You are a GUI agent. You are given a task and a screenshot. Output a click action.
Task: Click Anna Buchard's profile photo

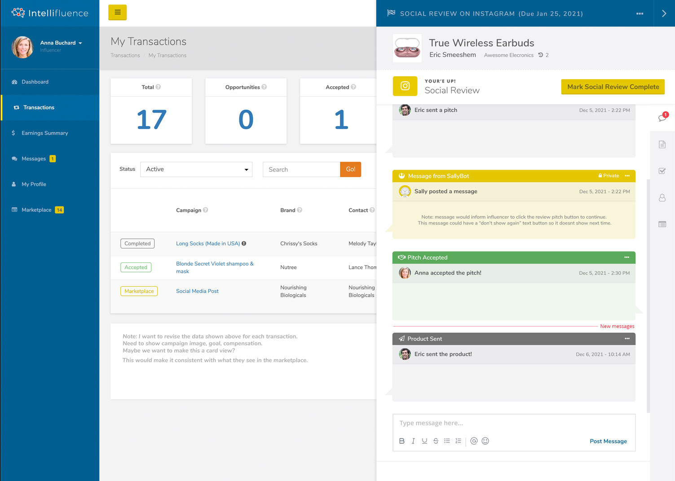22,47
